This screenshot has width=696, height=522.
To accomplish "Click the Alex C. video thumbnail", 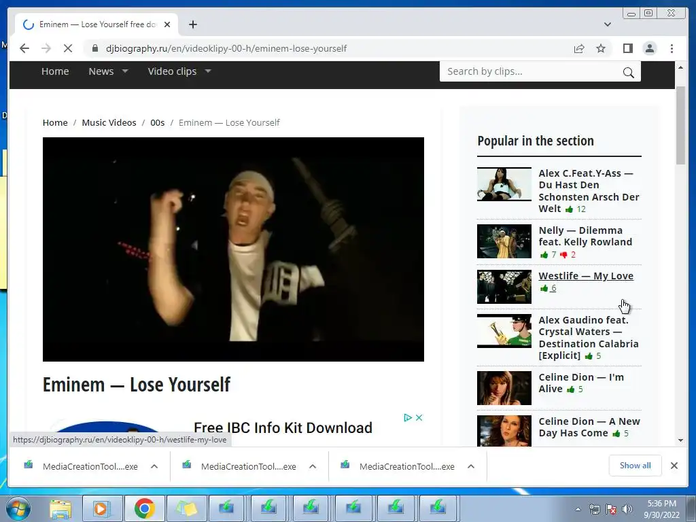I will tap(504, 184).
